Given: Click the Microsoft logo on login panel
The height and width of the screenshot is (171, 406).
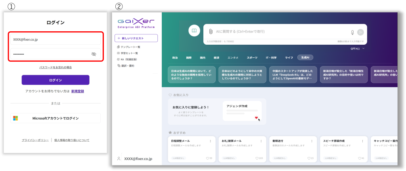Looking at the screenshot, I should pyautogui.click(x=15, y=118).
